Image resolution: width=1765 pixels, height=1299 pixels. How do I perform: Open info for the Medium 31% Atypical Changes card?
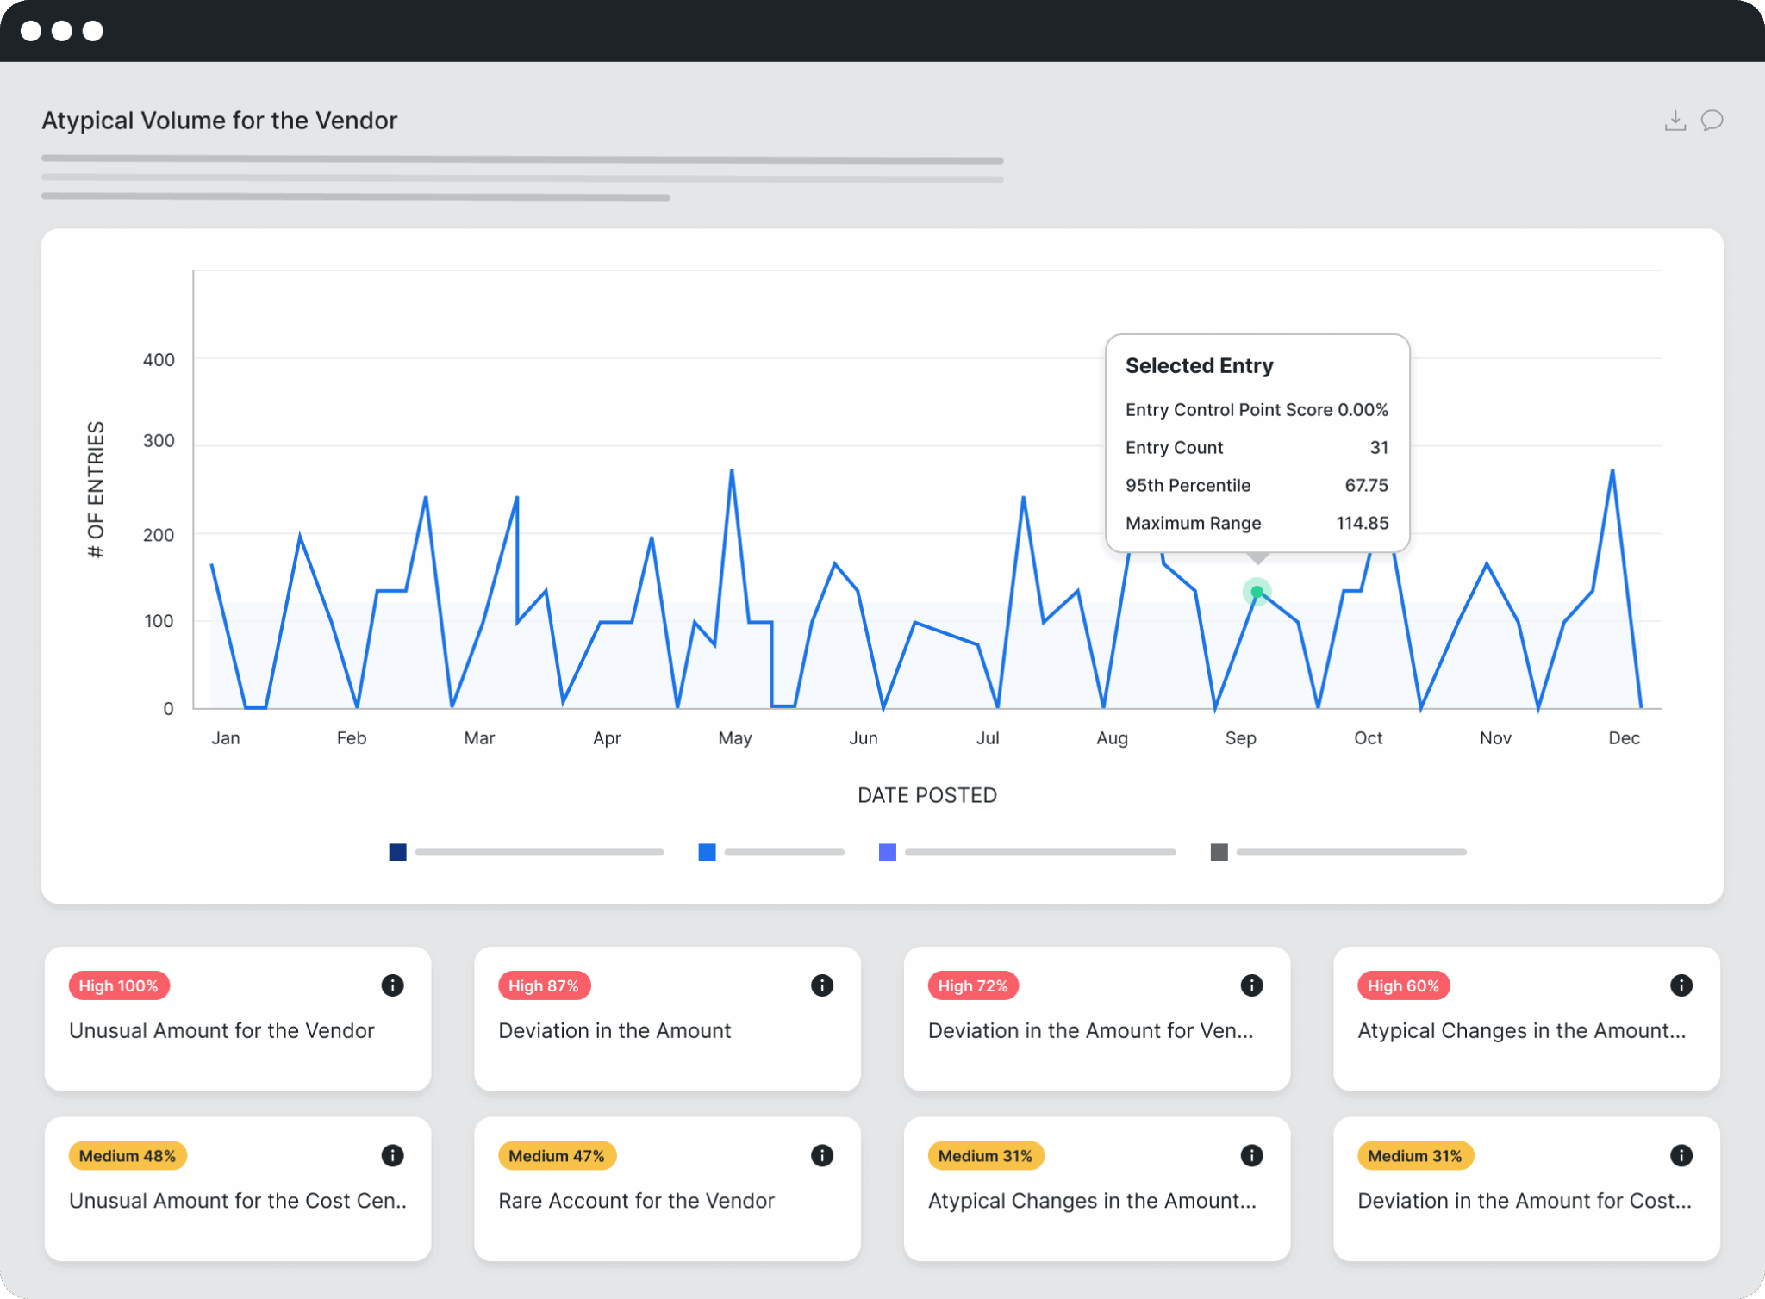point(1251,1155)
